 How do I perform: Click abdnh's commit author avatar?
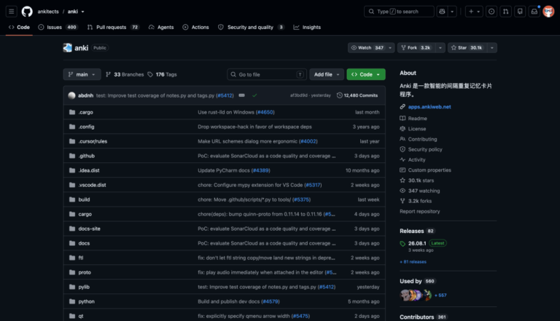point(71,95)
